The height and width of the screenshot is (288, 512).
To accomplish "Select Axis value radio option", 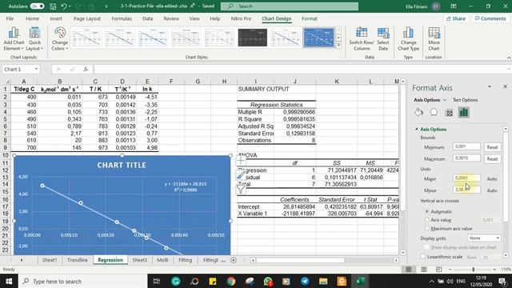I will pyautogui.click(x=426, y=220).
